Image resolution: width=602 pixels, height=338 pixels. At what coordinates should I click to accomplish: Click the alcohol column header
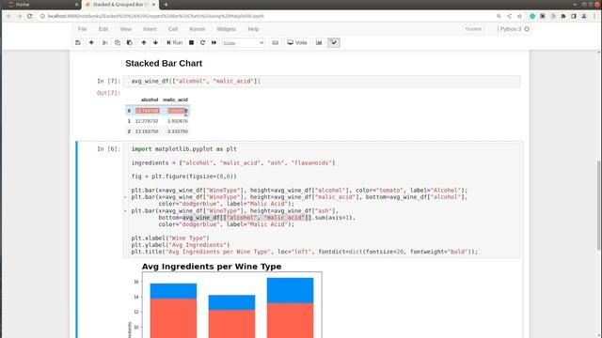[150, 100]
